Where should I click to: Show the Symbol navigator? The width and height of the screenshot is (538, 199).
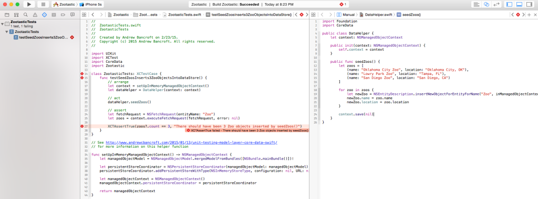[16, 15]
